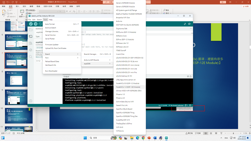This screenshot has height=141, width=251.
Task: Select NodeMCU 1.0 (ESP-12E Module) board
Action: click(128, 87)
